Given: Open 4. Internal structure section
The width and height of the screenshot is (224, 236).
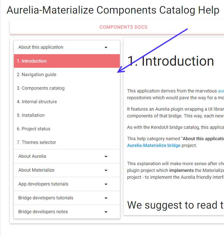Looking at the screenshot, I should 37,102.
